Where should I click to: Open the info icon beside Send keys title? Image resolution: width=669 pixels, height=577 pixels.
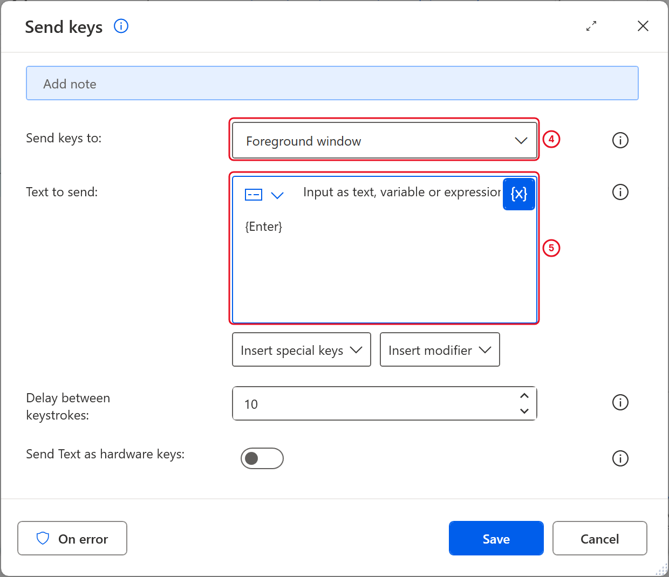coord(121,26)
